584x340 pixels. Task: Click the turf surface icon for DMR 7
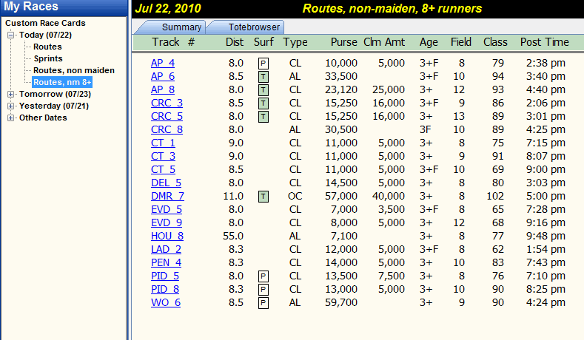point(264,197)
